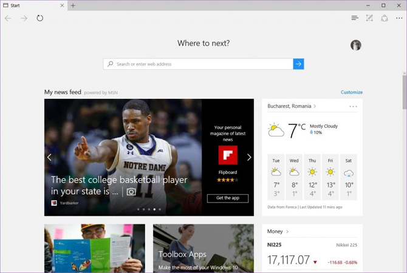Screen dimensions: 407x273
Task: Click 'powered by MSN' text
Action: pyautogui.click(x=101, y=93)
